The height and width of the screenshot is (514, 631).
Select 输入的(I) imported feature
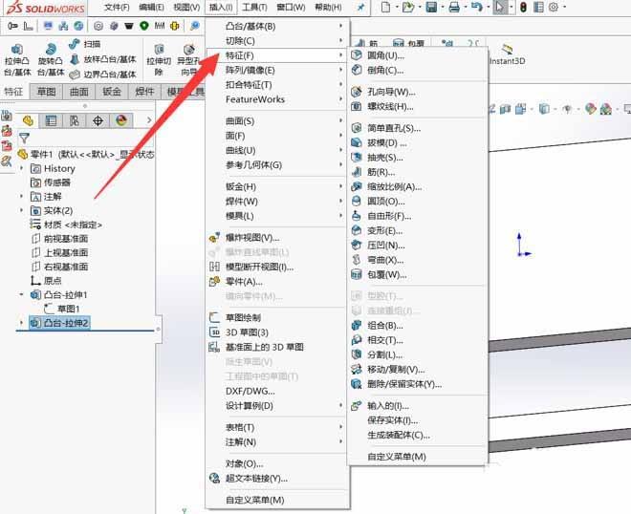pyautogui.click(x=417, y=406)
